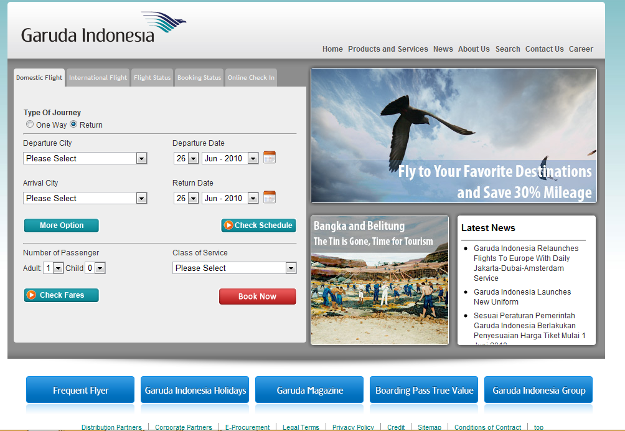Open Contact Us from the top navigation

click(544, 49)
